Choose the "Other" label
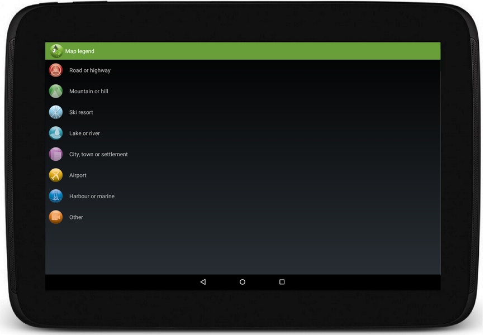 tap(76, 217)
